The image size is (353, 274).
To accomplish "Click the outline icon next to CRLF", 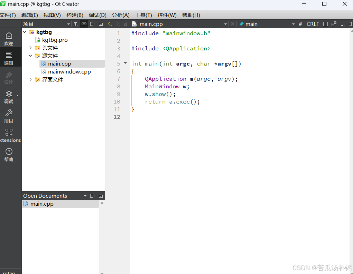I will (325, 24).
